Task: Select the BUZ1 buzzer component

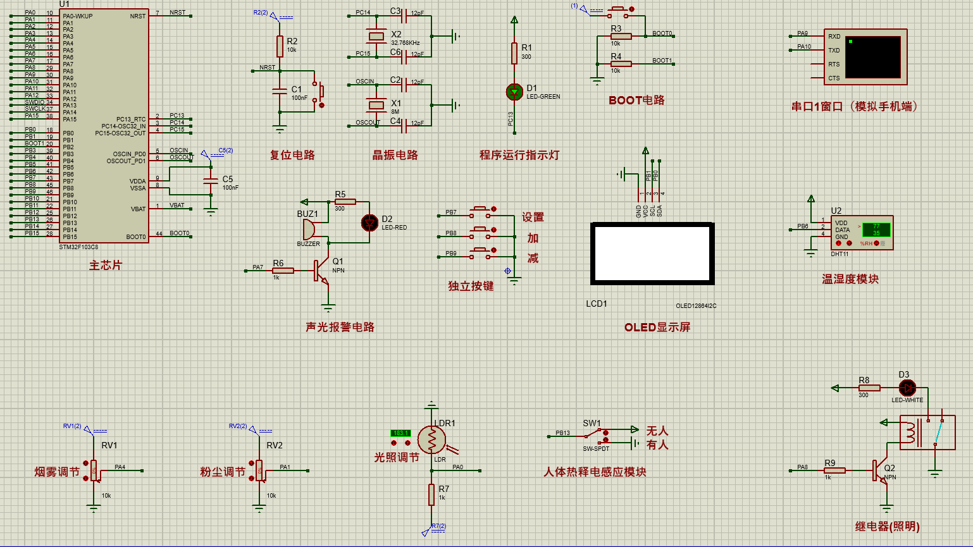Action: tap(309, 229)
